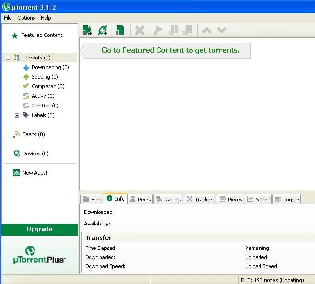The height and width of the screenshot is (284, 315).
Task: Open the File menu
Action: 8,18
